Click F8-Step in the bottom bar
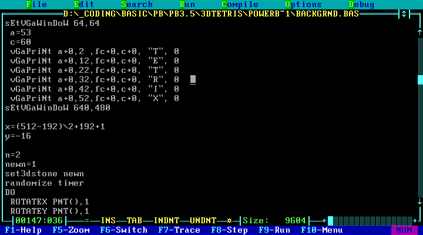 tap(230, 230)
